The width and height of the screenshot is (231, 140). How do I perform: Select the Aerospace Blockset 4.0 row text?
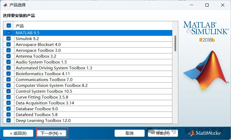pyautogui.click(x=38, y=45)
